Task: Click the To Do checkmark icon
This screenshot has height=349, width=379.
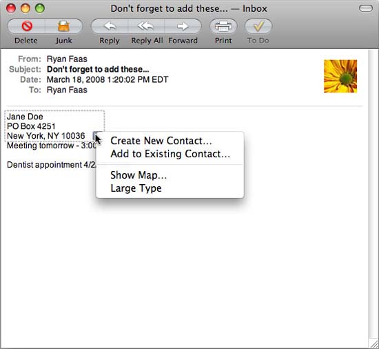Action: [258, 26]
